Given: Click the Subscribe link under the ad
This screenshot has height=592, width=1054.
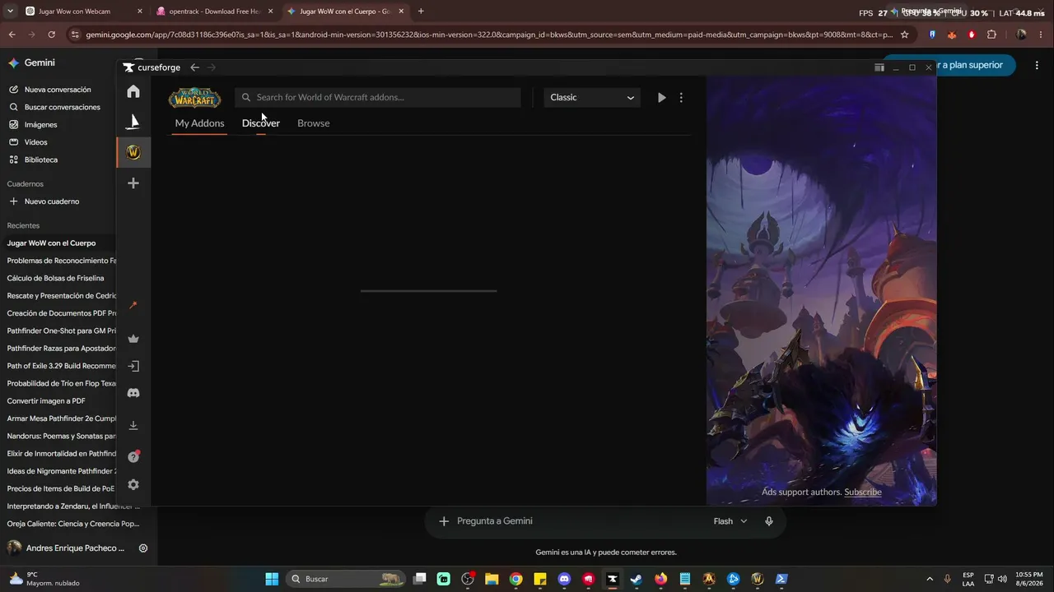Looking at the screenshot, I should coord(863,492).
